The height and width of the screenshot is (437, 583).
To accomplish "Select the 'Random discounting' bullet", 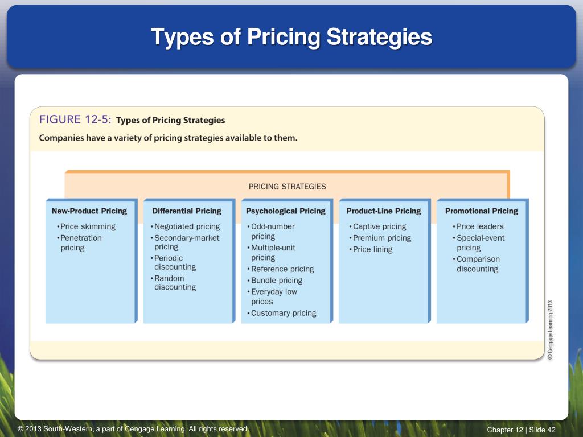I will pyautogui.click(x=173, y=282).
